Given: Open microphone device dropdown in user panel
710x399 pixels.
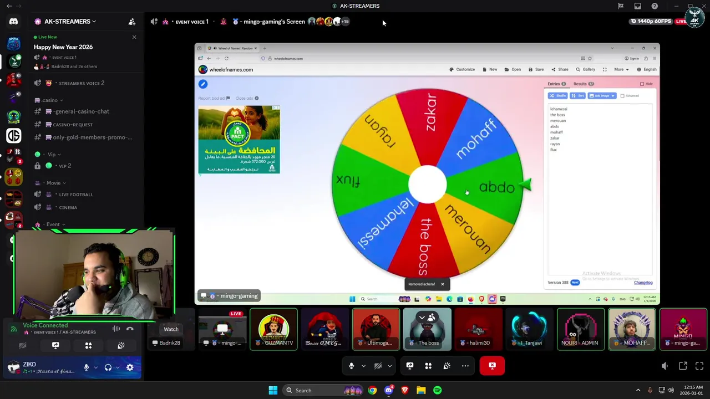Looking at the screenshot, I should 95,367.
